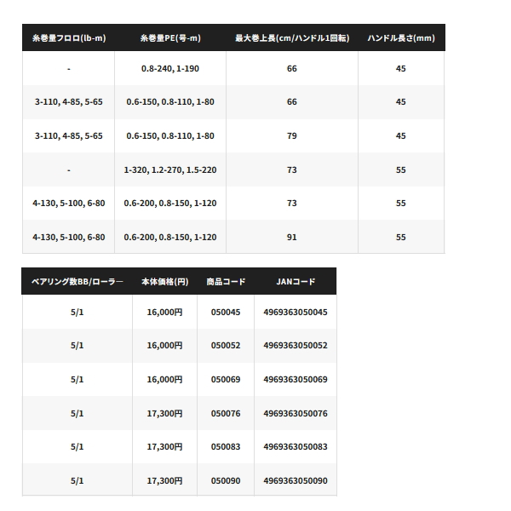Click the 糸巻量PE(号-m) column header
The image size is (511, 511).
170,38
